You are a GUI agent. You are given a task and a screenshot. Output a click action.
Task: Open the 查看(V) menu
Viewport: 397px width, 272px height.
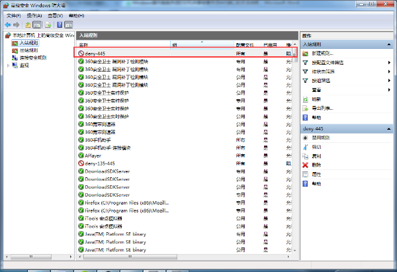coord(55,16)
